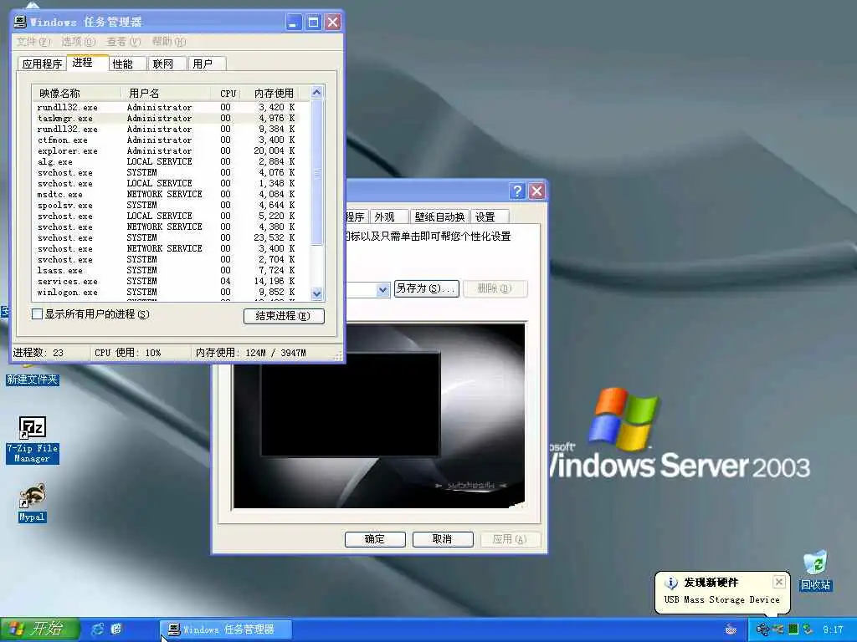This screenshot has height=642, width=857.
Task: Click 取消 in the display dialog
Action: point(443,539)
